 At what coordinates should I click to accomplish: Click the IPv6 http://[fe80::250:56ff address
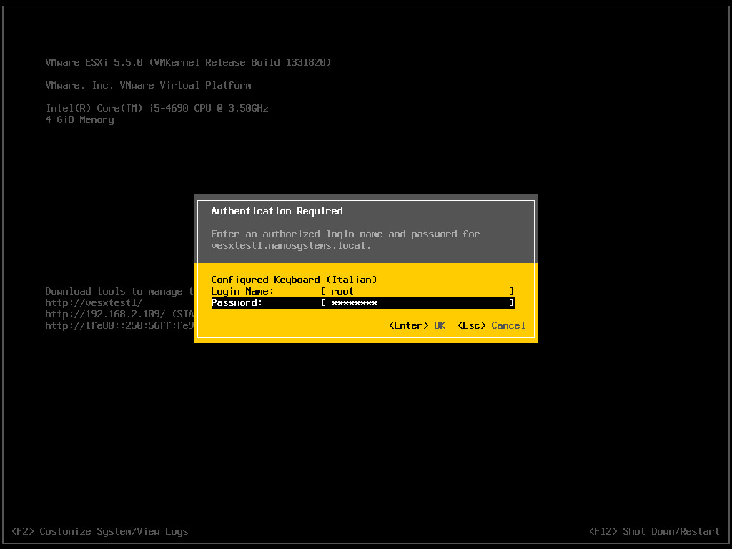coord(119,325)
